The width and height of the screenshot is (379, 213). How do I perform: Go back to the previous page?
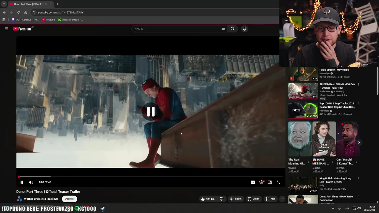(4, 12)
